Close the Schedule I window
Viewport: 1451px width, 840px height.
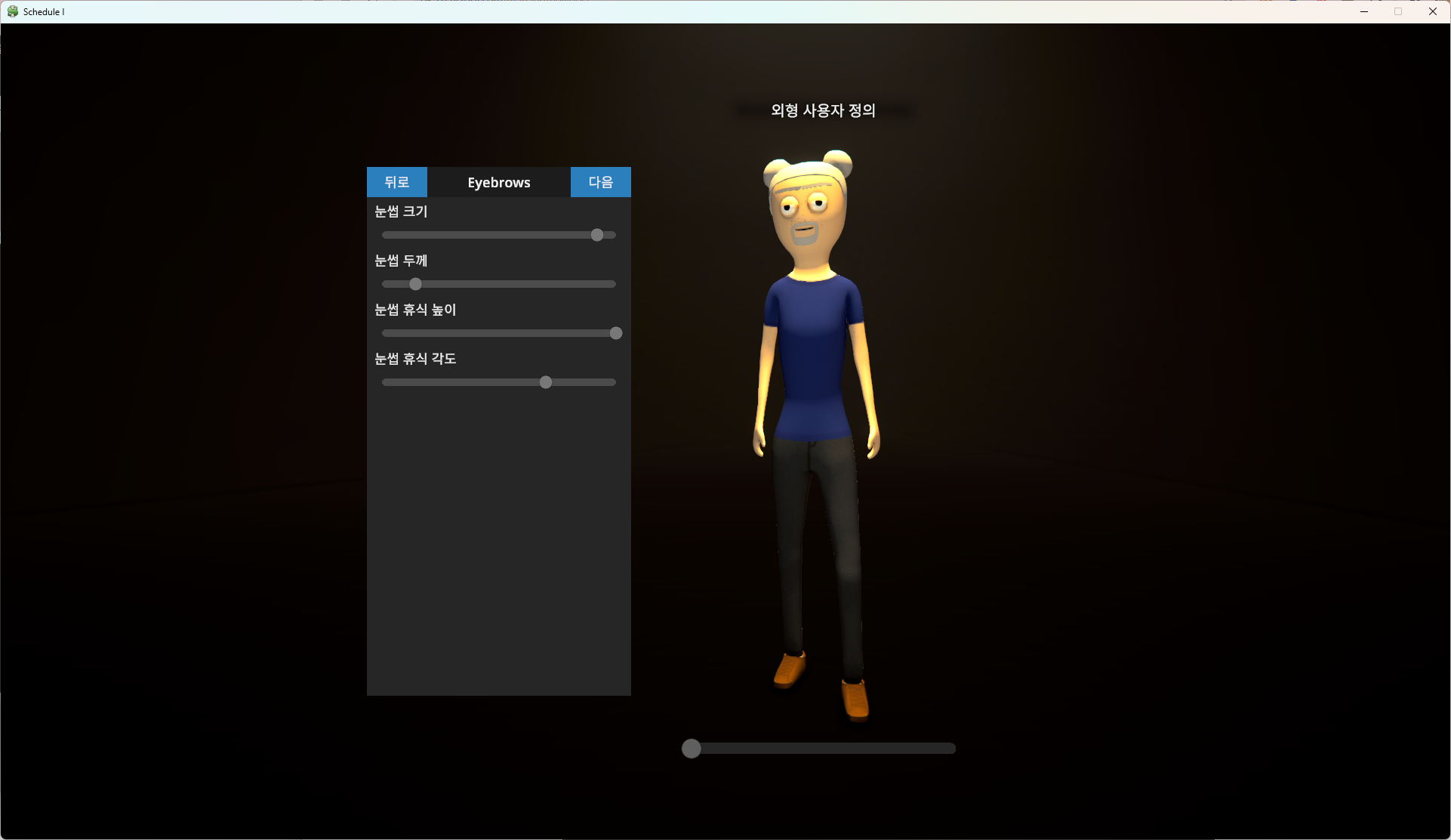pyautogui.click(x=1432, y=11)
